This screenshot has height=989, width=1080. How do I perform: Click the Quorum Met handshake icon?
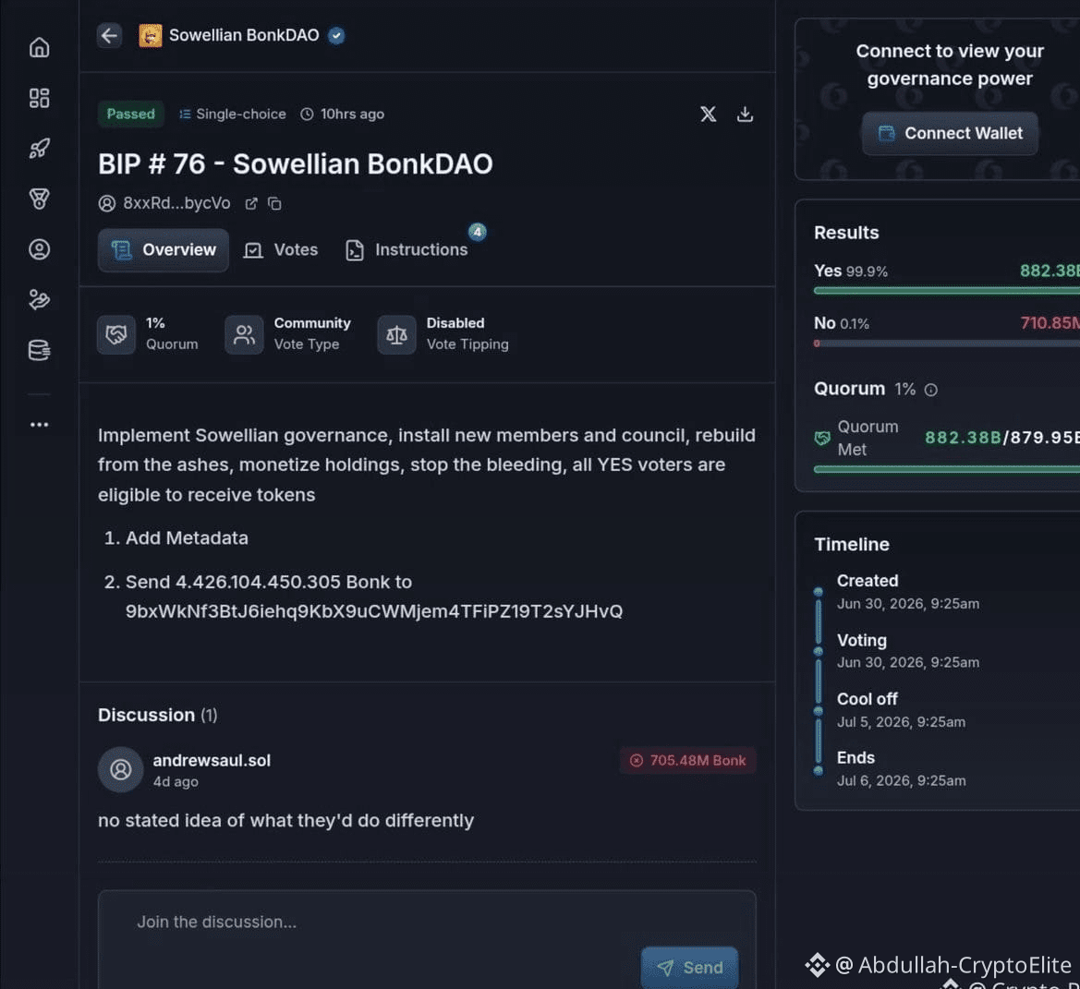[822, 439]
